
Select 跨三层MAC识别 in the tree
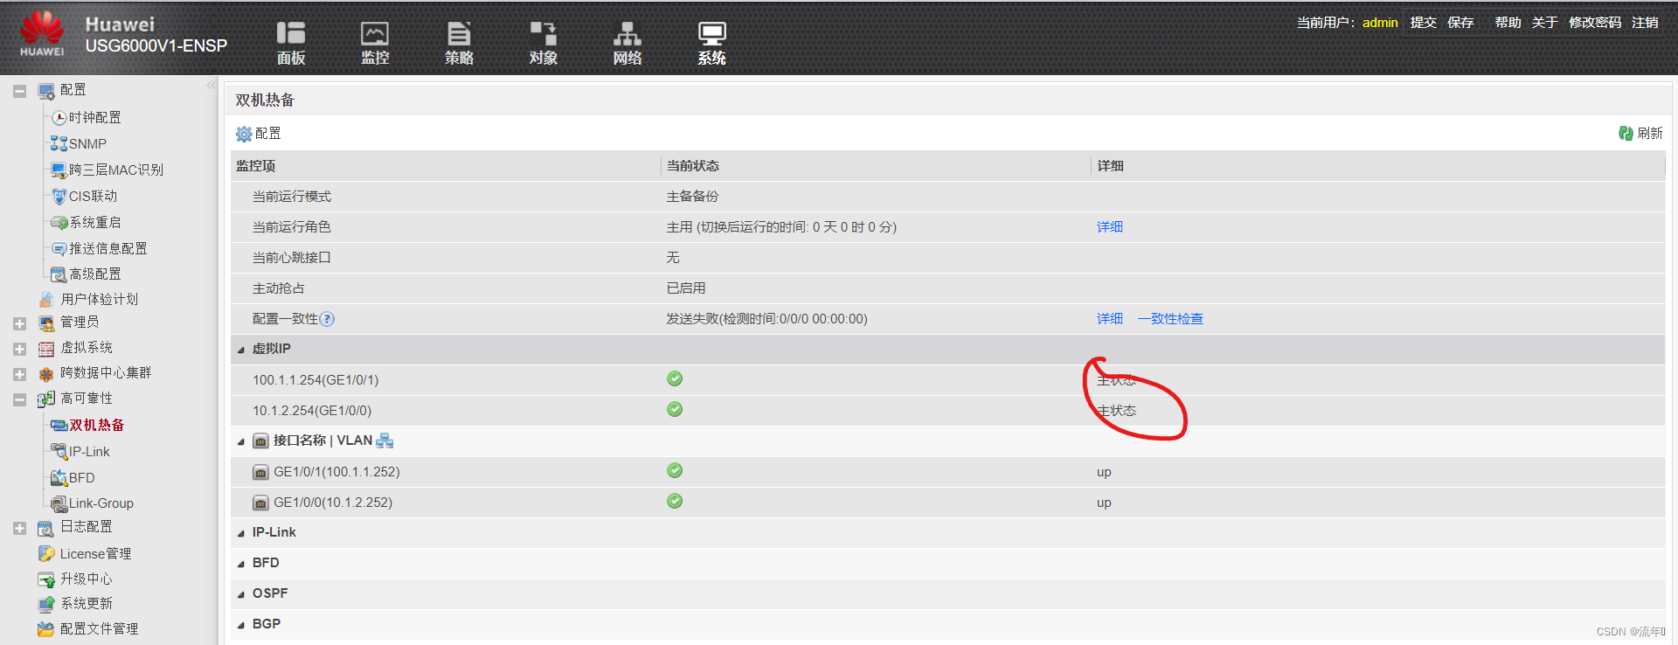click(116, 170)
